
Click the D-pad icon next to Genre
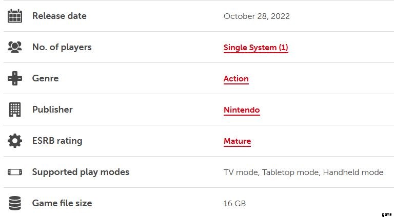tap(15, 78)
